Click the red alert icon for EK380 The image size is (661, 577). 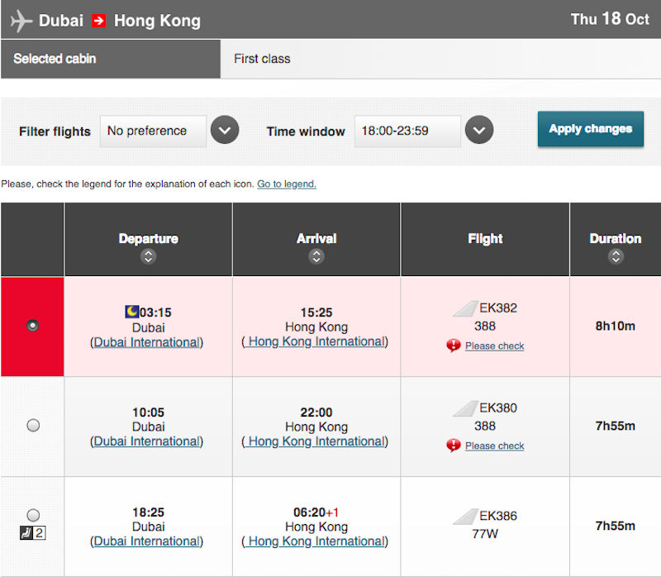click(x=454, y=446)
